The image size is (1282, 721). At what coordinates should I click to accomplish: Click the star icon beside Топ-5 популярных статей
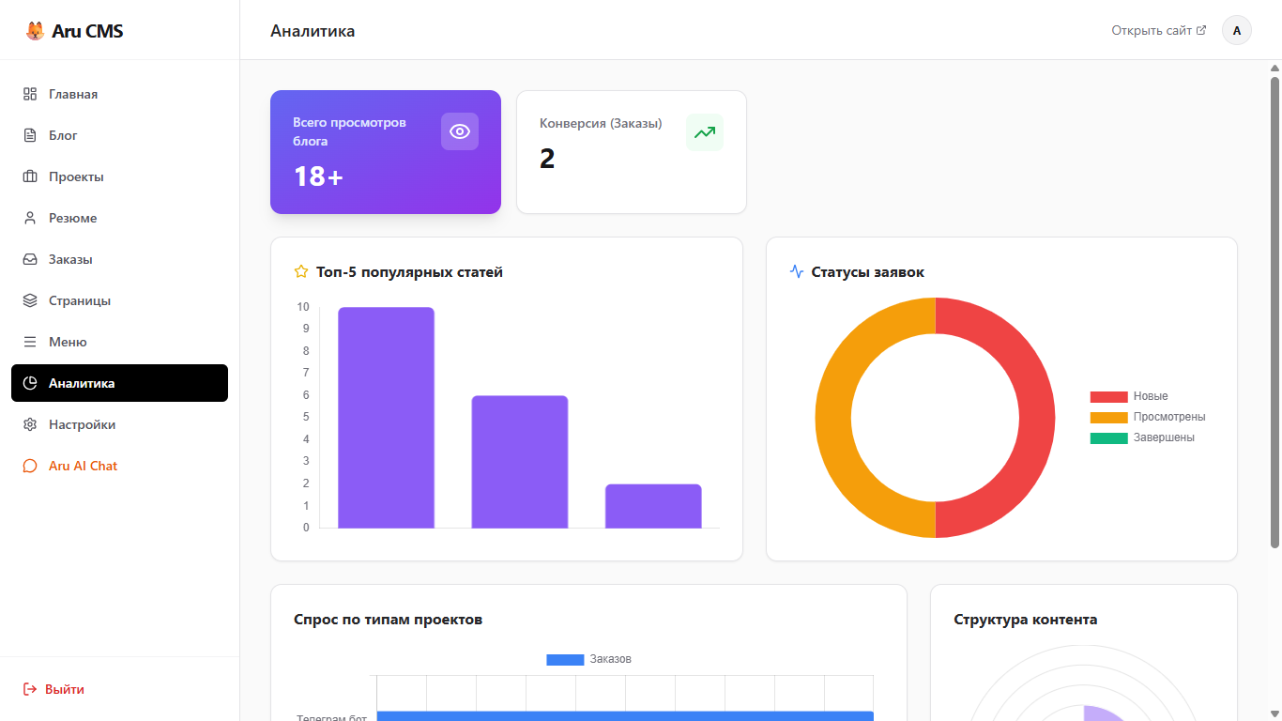point(301,272)
